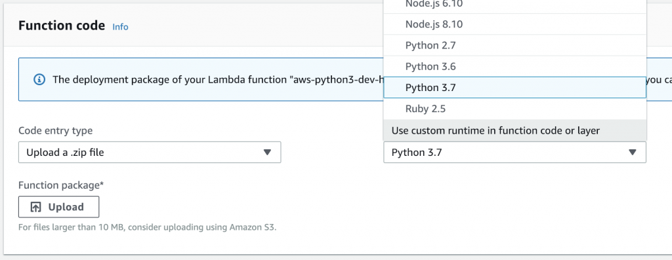This screenshot has width=672, height=260.
Task: Open the 'Upload a .zip file' selector
Action: (x=150, y=152)
